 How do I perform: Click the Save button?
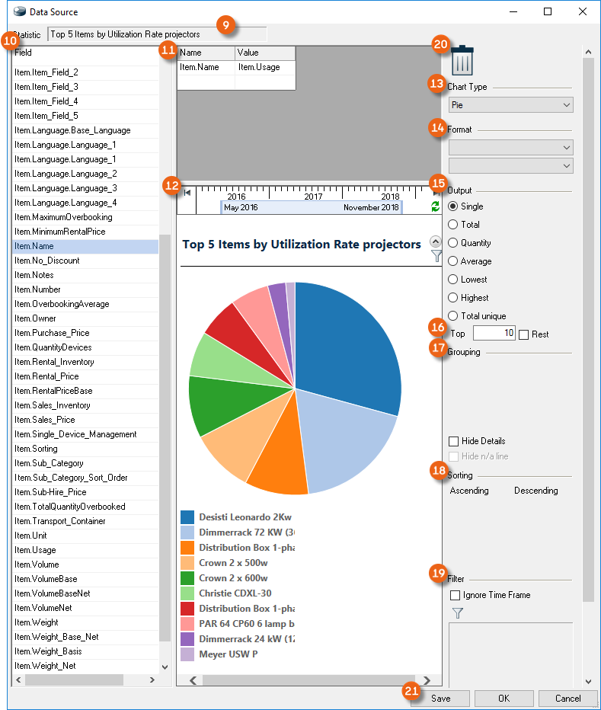pyautogui.click(x=440, y=699)
